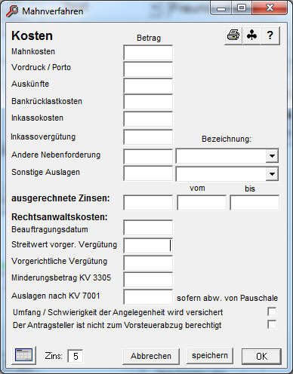Enable Umfang / Schwierigkeit wird versichert checkbox
Screen dimensions: 293x374
point(272,311)
